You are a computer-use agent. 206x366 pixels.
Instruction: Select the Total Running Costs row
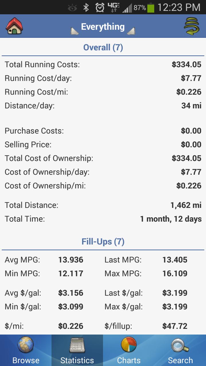point(103,64)
